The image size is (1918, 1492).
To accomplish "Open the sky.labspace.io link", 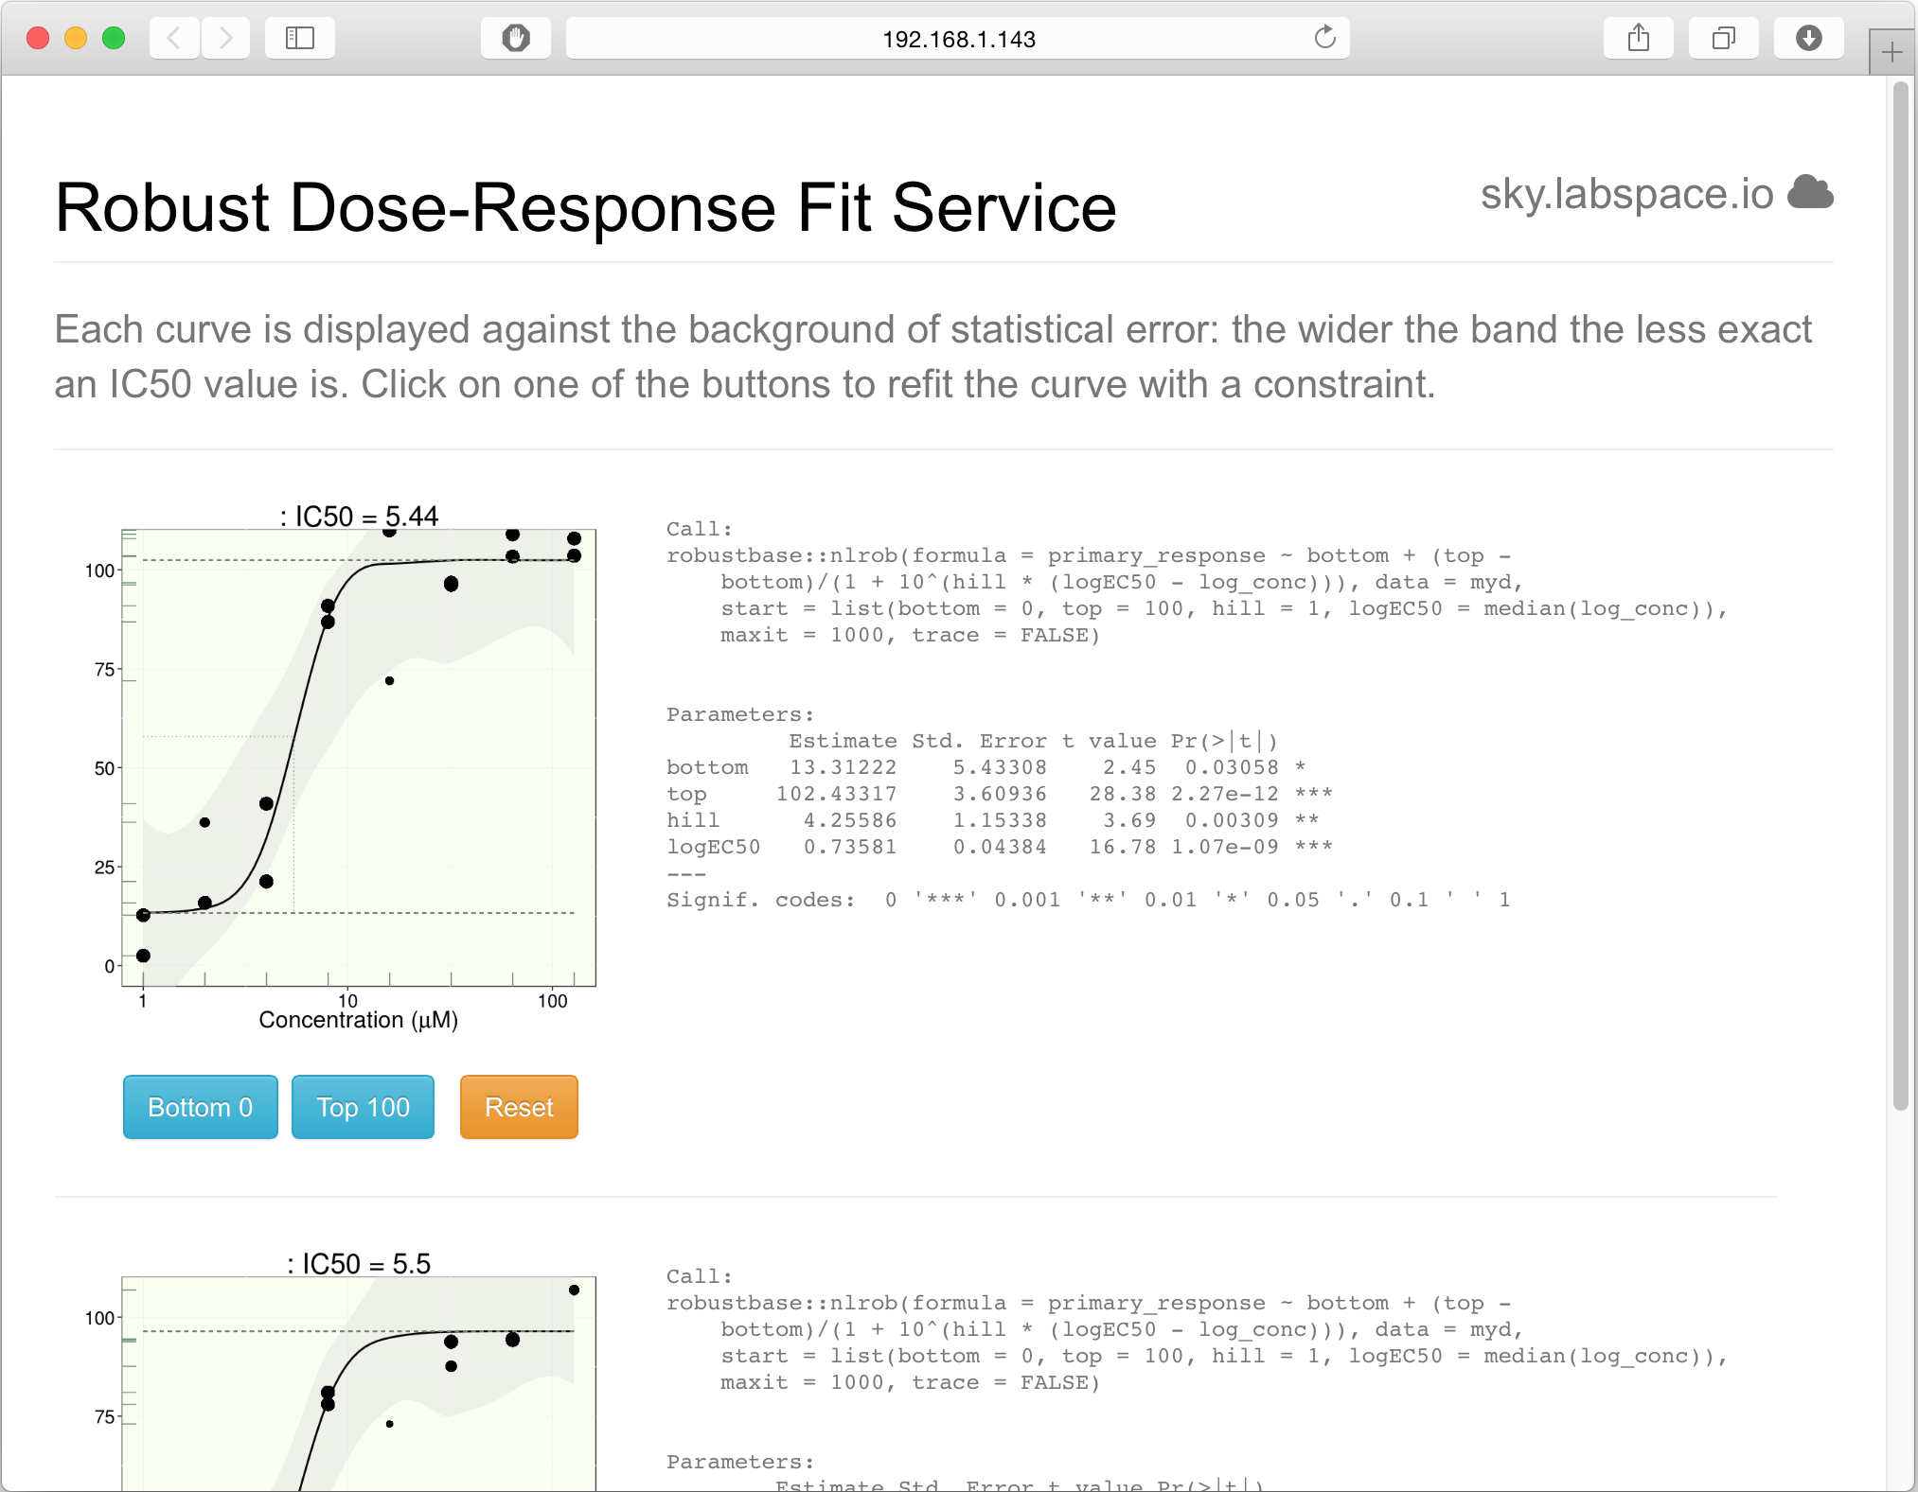I will point(1626,194).
